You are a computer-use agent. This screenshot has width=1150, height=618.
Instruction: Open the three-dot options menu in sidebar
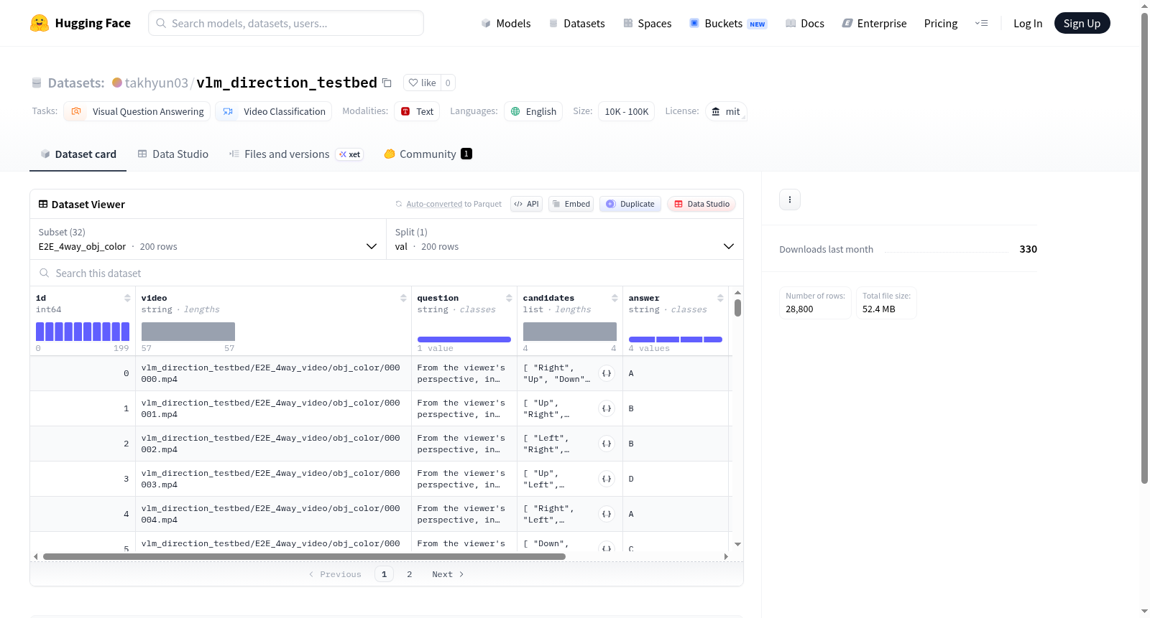790,200
